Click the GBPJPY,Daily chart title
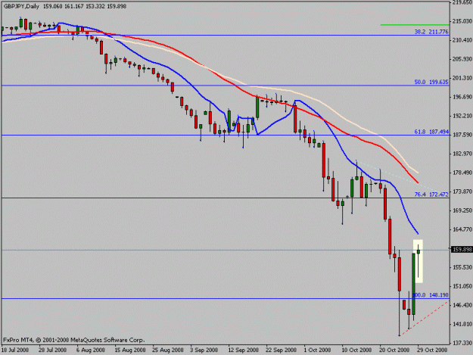Viewport: 473px width, 355px height. [21, 6]
